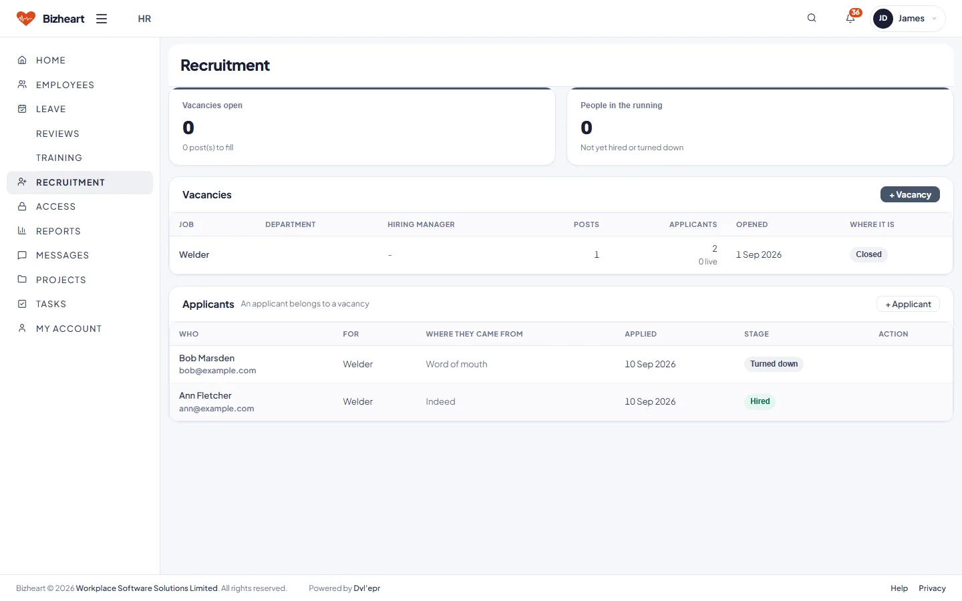962x601 pixels.
Task: Expand the James user dropdown chevron
Action: [934, 19]
